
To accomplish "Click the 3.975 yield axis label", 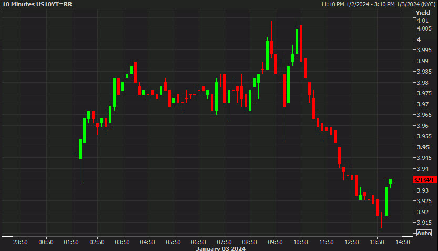I will (424, 93).
